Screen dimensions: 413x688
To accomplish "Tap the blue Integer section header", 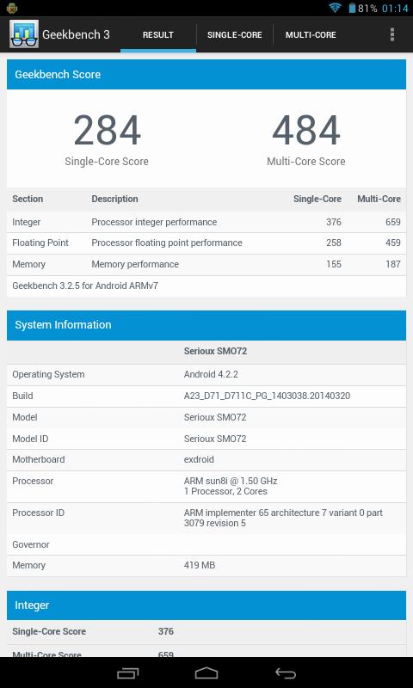I will point(206,605).
